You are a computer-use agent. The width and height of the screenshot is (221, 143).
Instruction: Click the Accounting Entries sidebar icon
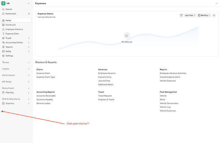click(x=4, y=42)
